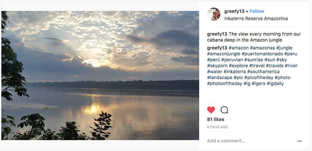The image size is (312, 151).
Task: Open the #amazon hashtag
Action: tap(238, 48)
